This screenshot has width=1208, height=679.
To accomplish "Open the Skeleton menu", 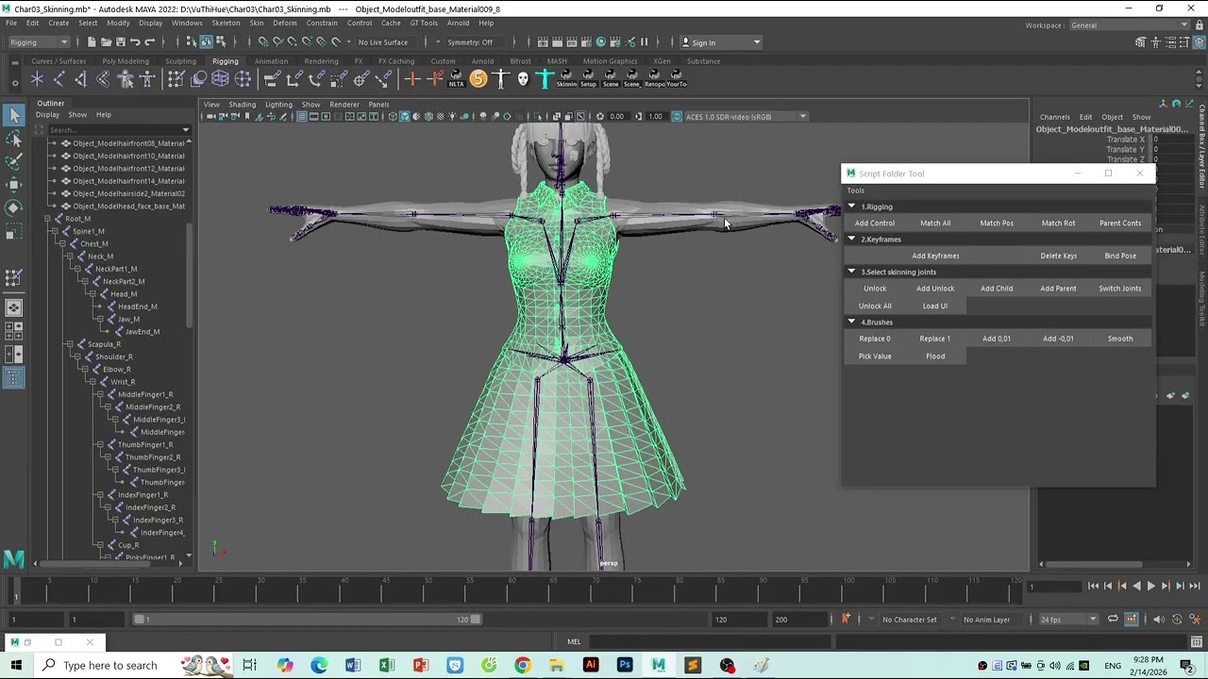I will (226, 23).
